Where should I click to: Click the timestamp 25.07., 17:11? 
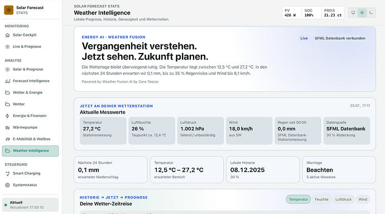click(x=360, y=106)
